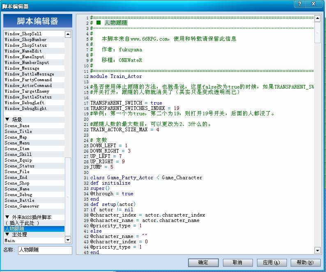This screenshot has height=272, width=326.
Task: Click the JUMP = 5 code line
Action: (x=102, y=167)
